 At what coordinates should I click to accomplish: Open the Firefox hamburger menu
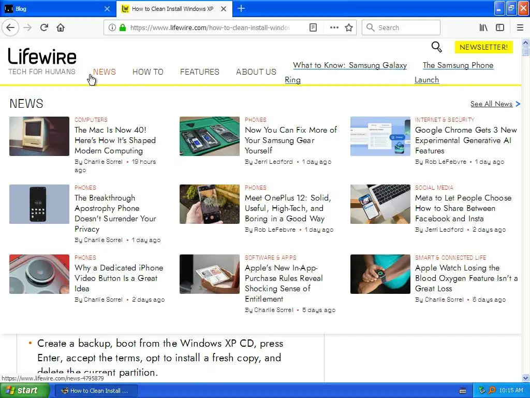pyautogui.click(x=520, y=27)
